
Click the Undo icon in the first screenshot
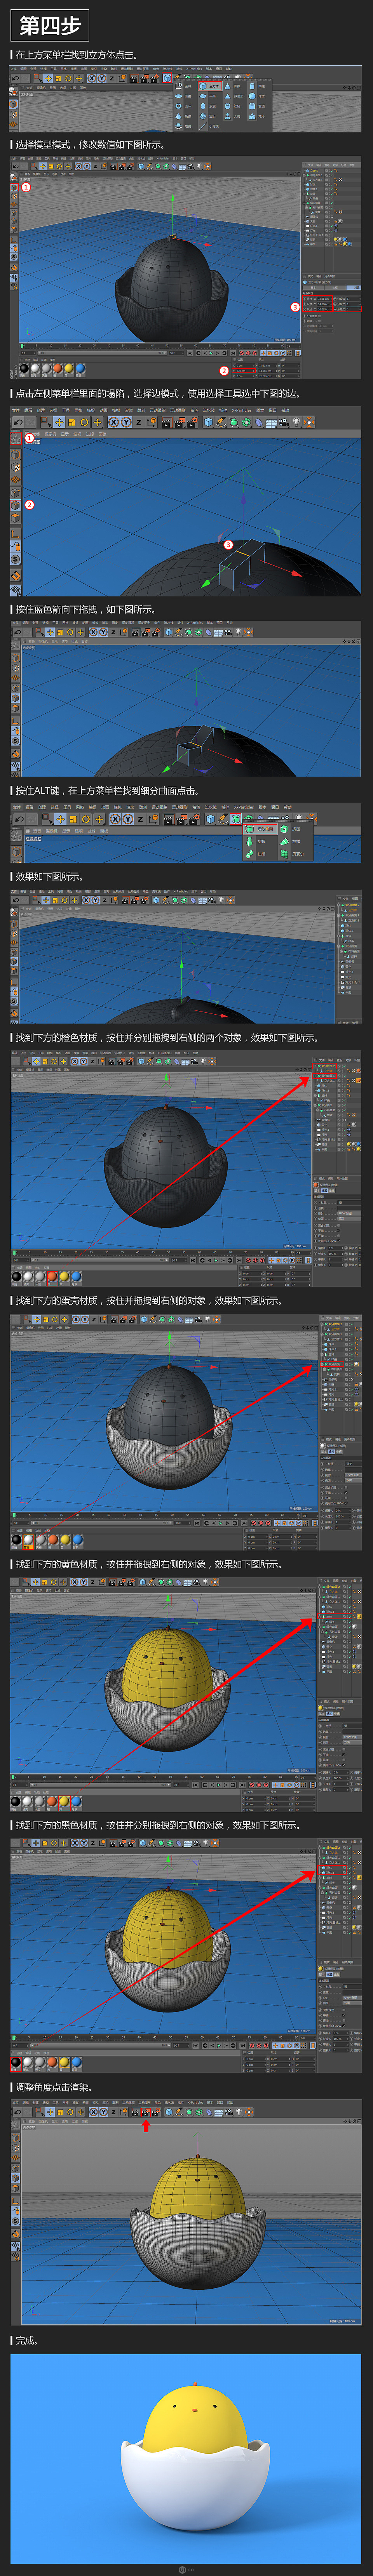15,79
